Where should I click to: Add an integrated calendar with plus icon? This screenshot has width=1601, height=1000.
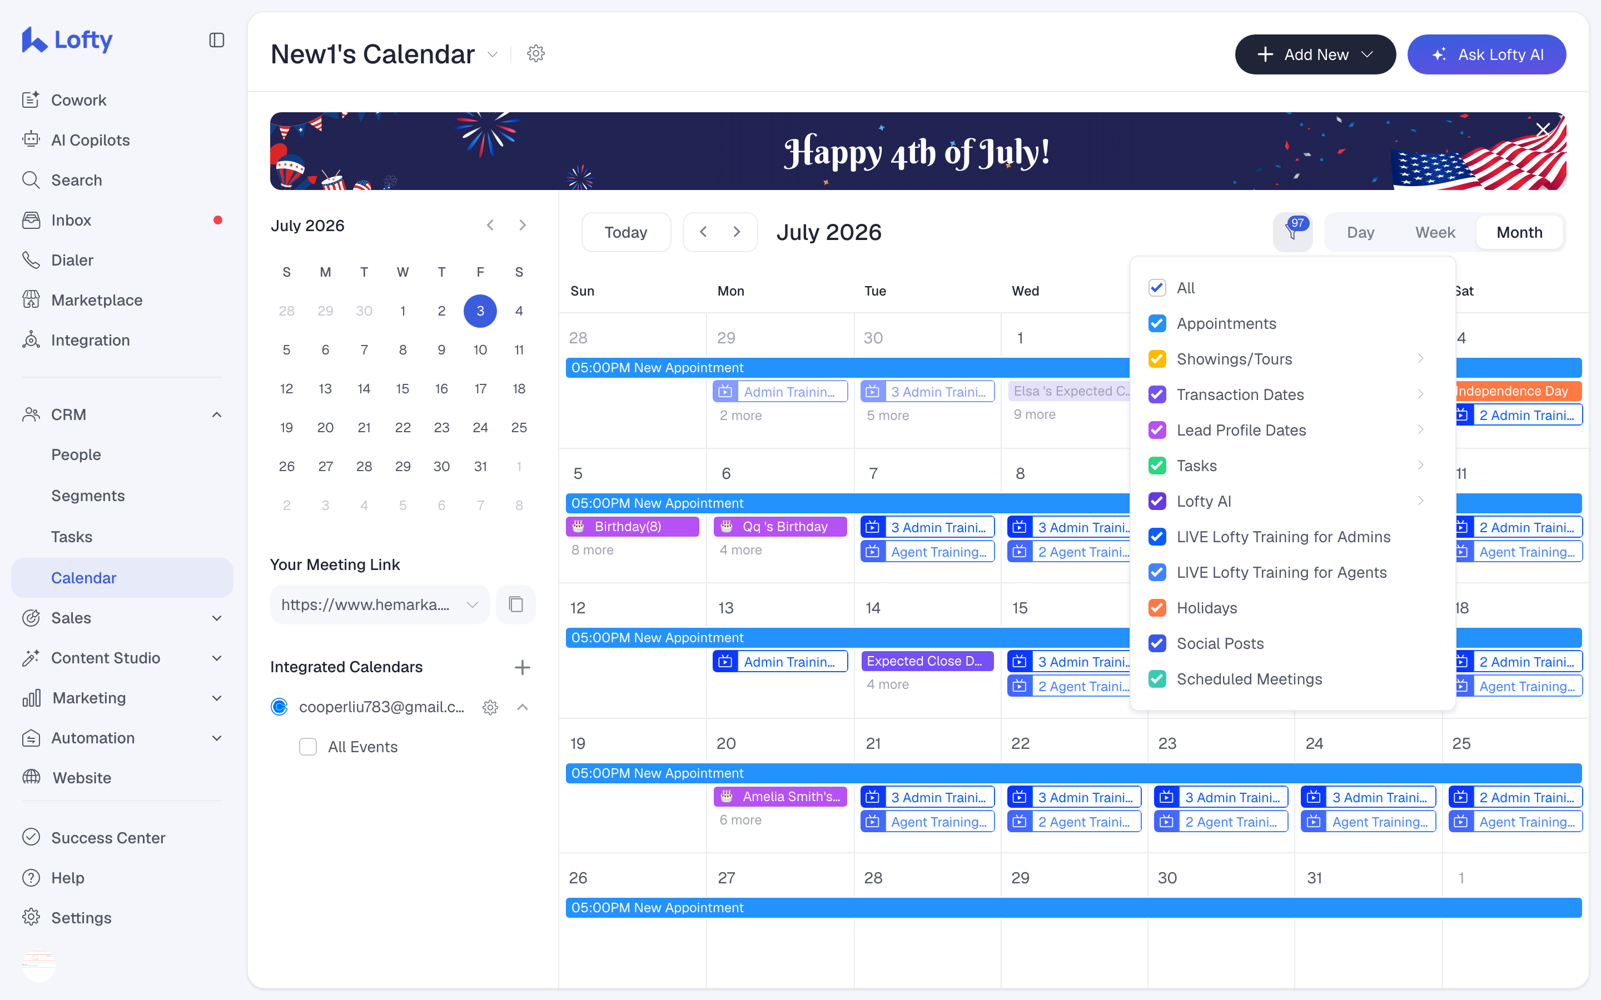(523, 667)
